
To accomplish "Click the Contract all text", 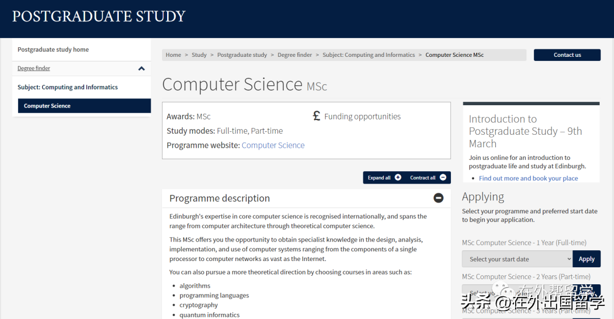I will tap(422, 177).
